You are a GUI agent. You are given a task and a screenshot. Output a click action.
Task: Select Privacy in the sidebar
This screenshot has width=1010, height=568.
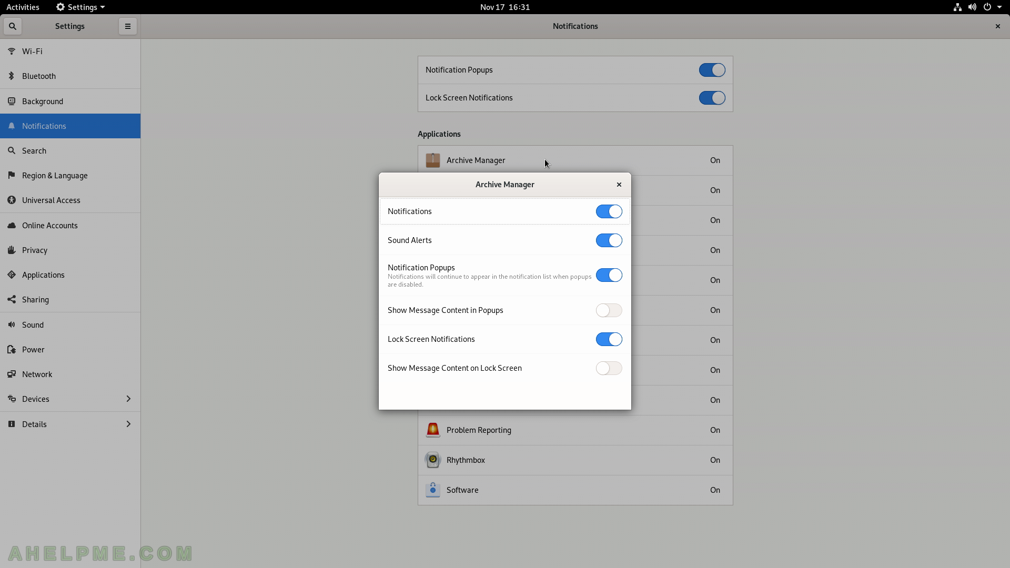70,250
